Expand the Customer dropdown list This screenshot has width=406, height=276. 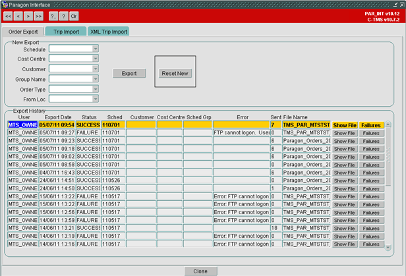click(96, 69)
